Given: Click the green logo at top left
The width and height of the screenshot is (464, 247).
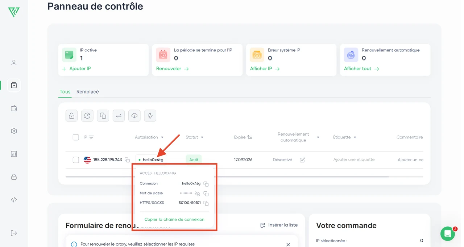Looking at the screenshot, I should pos(14,12).
